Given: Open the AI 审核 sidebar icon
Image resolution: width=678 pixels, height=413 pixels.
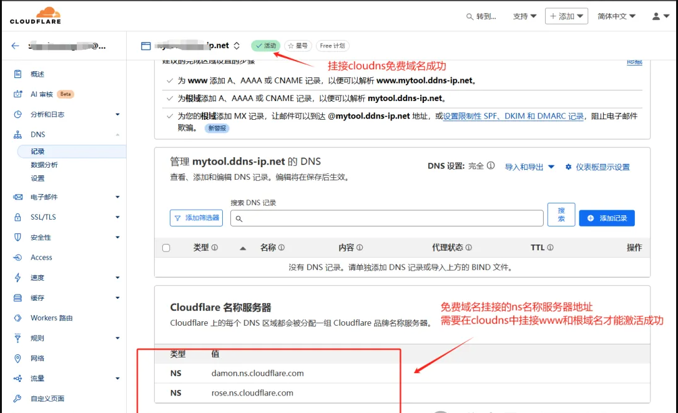Looking at the screenshot, I should tap(17, 94).
